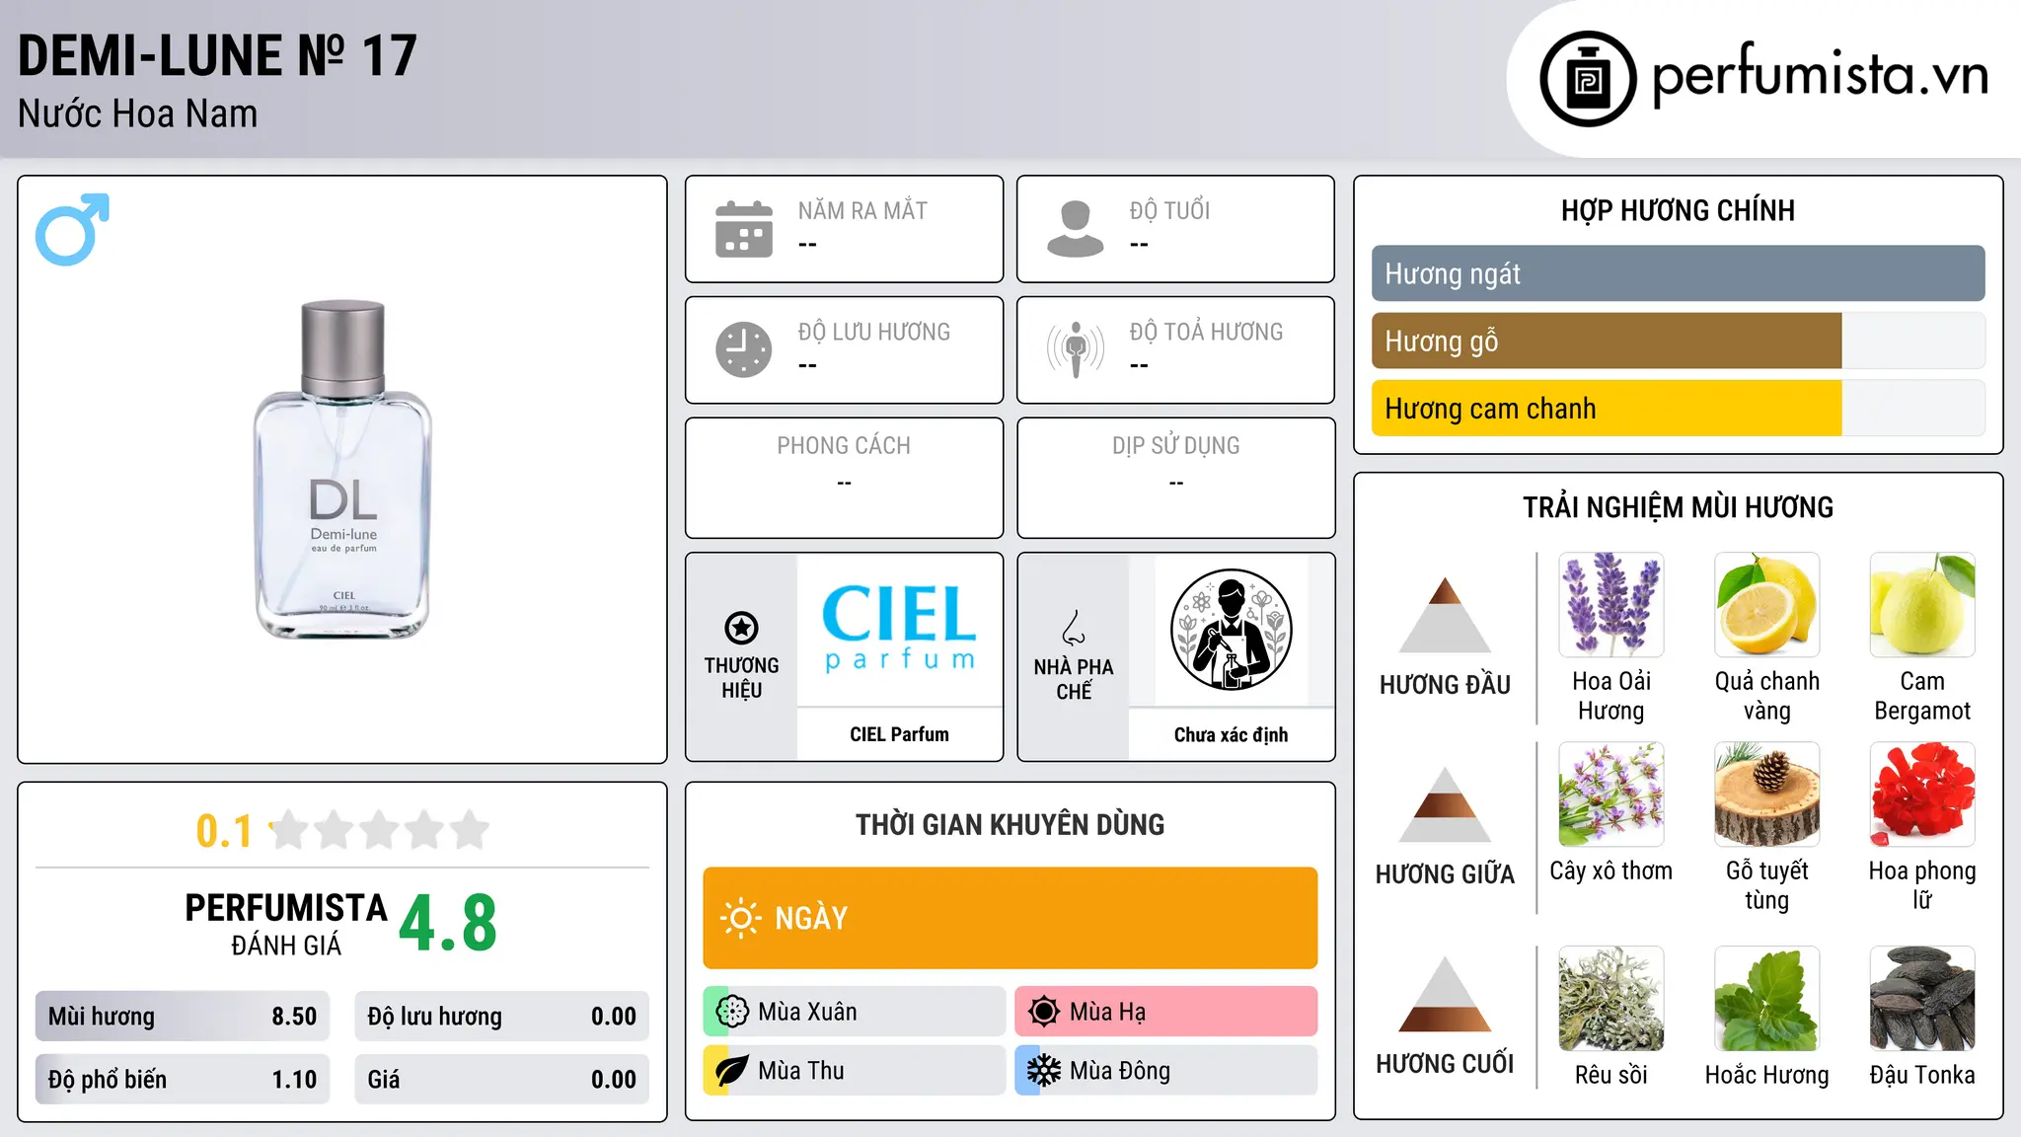Click the orange 0.1 user rating value

[x=224, y=831]
